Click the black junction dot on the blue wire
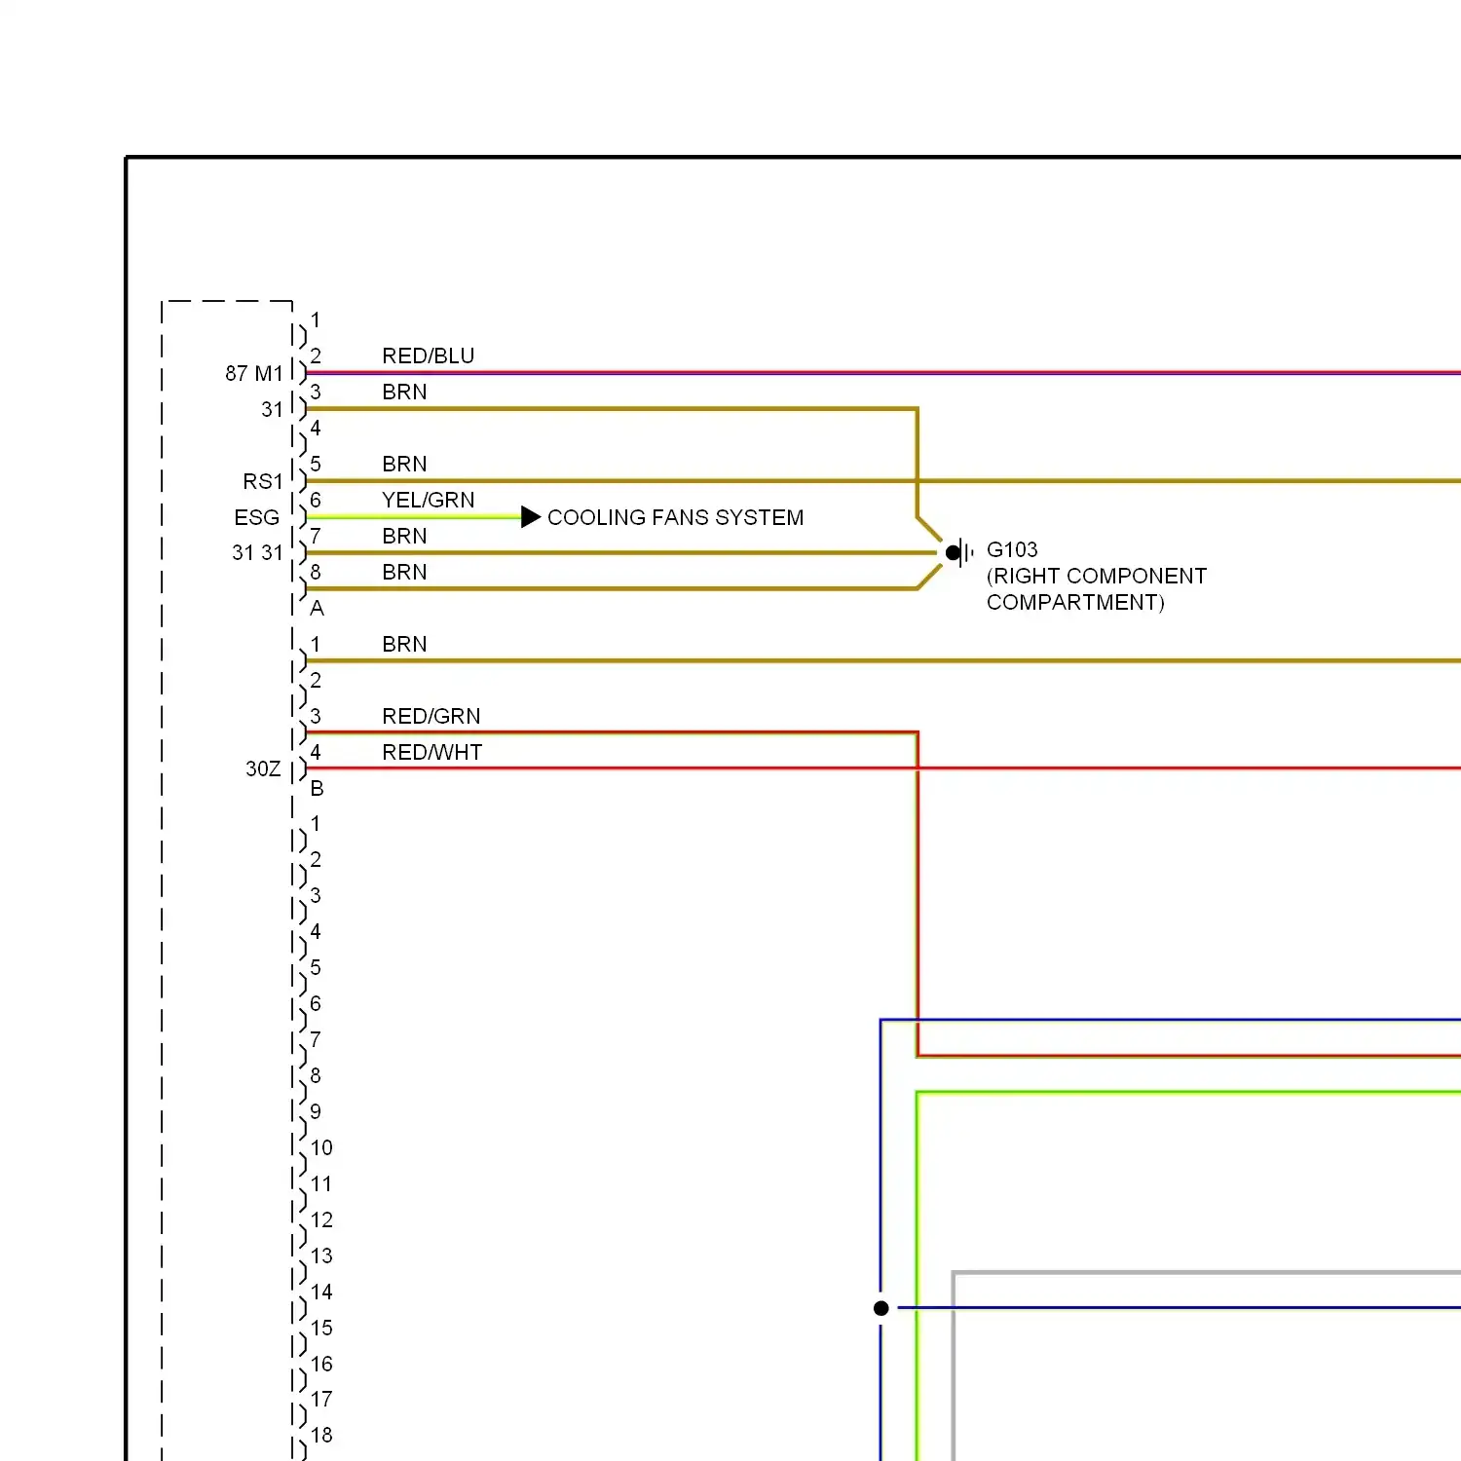This screenshot has width=1461, height=1461. coord(881,1308)
